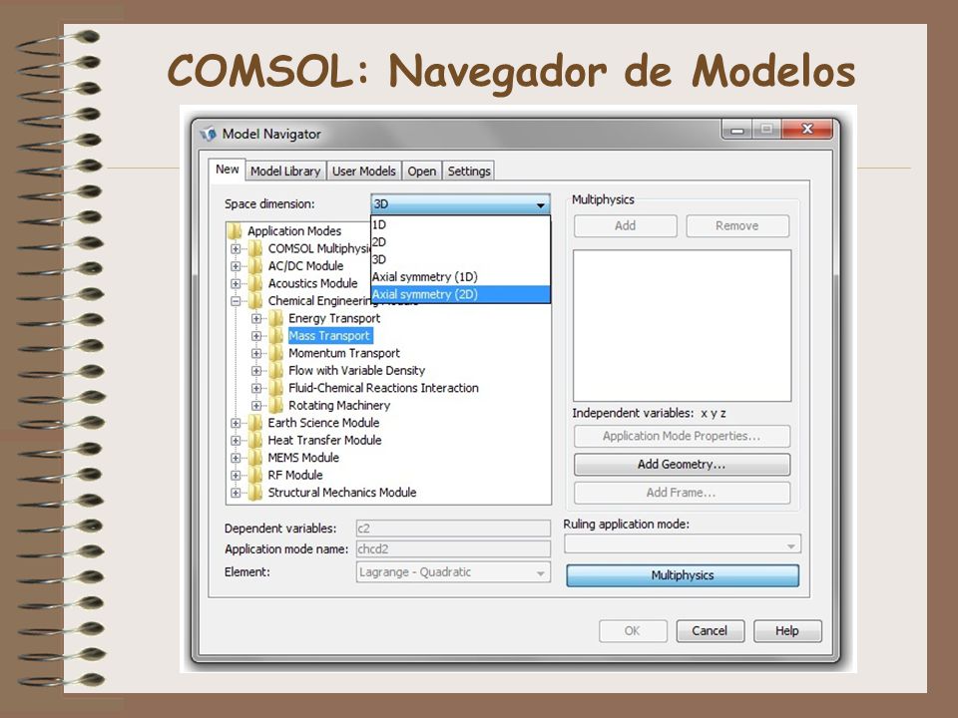958x718 pixels.
Task: Choose Axial symmetry (1D) option
Action: click(x=461, y=276)
